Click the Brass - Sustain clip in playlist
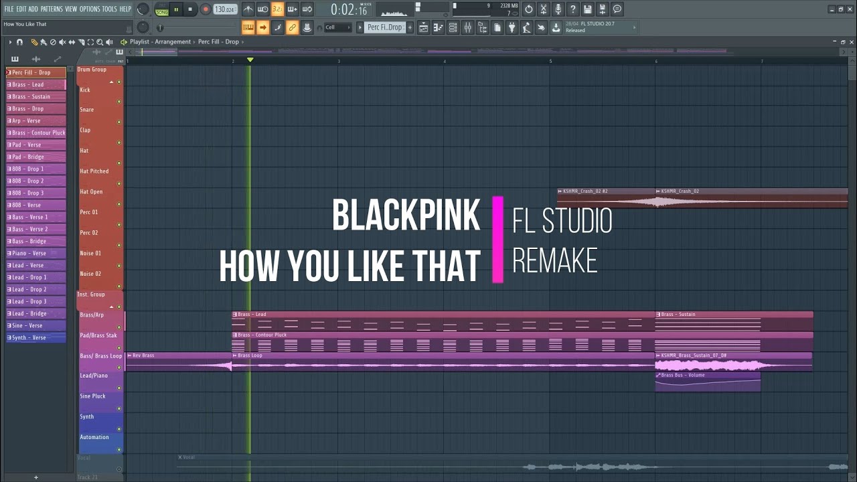 (734, 321)
